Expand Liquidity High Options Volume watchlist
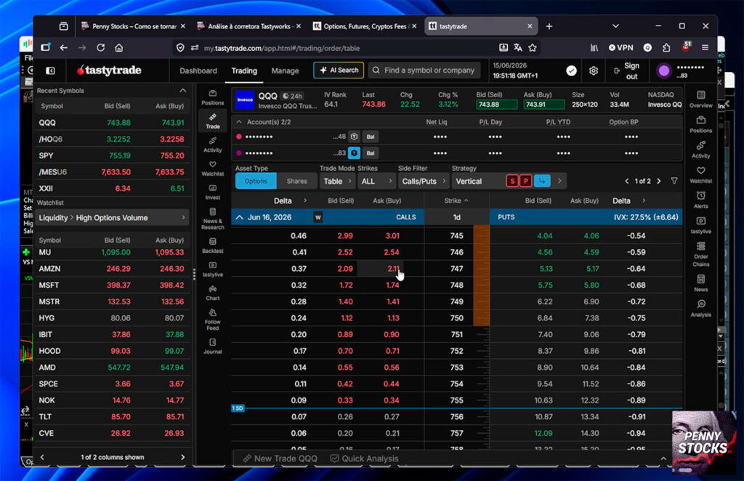This screenshot has height=481, width=744. [113, 218]
